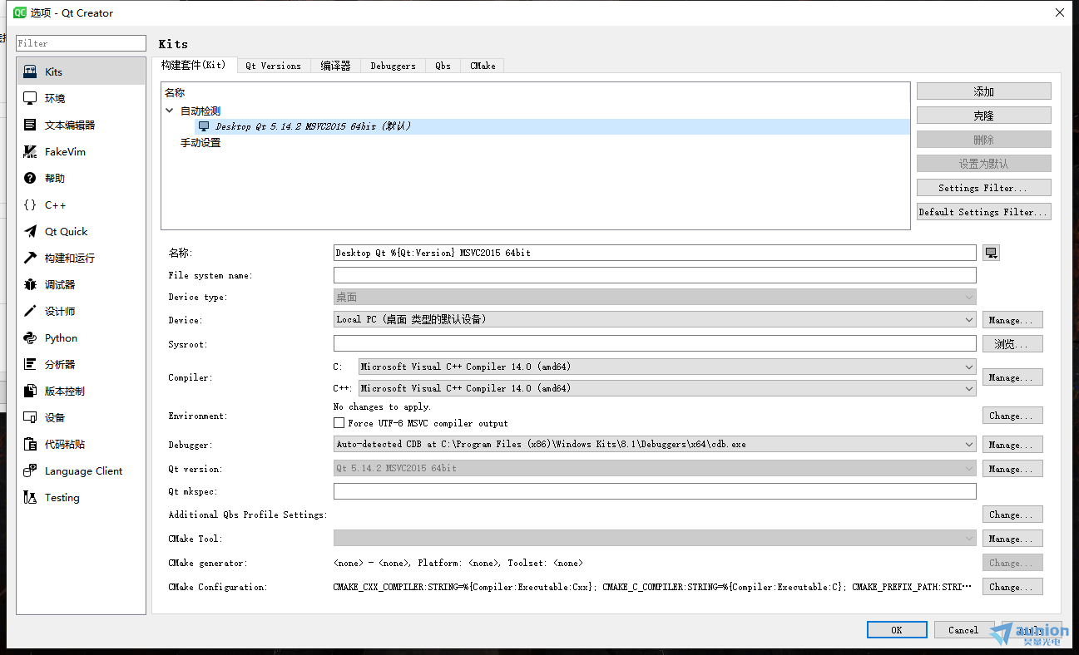
Task: Click the 名称 column header
Action: click(x=175, y=93)
